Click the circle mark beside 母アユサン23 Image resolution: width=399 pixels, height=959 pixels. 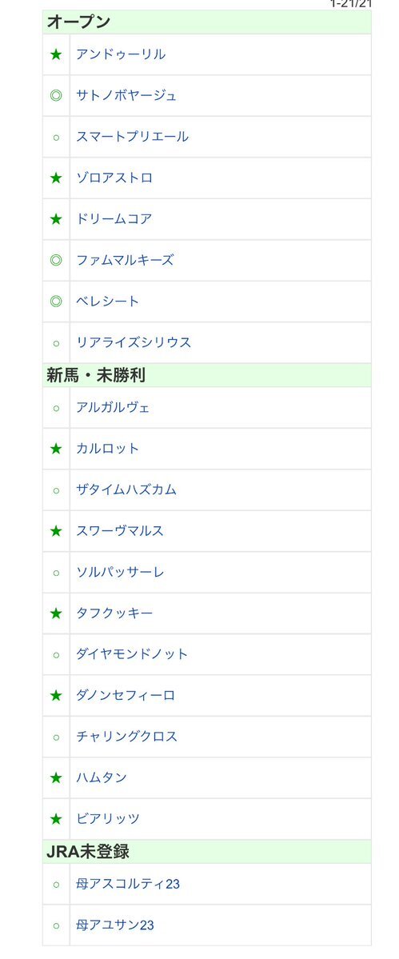[56, 925]
